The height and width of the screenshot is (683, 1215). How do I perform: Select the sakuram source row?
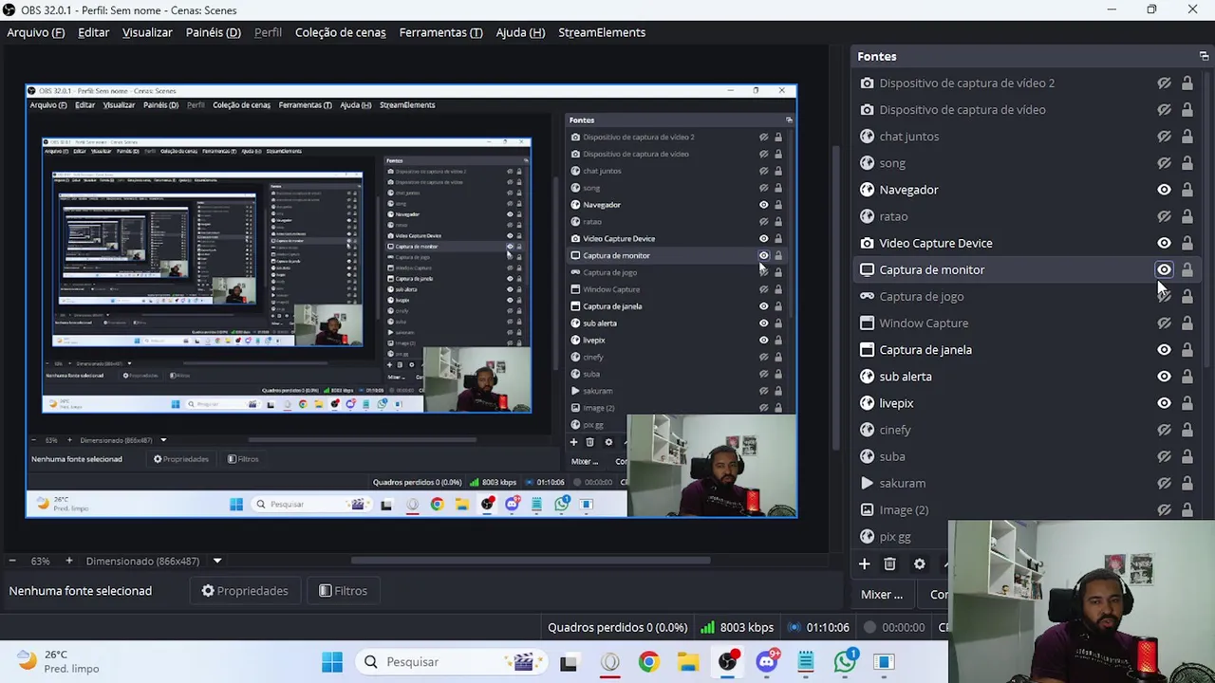click(x=1025, y=483)
